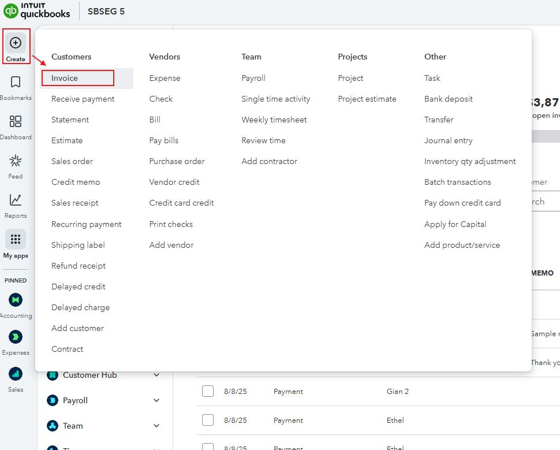
Task: Select Purchase order under Vendors
Action: (x=177, y=161)
